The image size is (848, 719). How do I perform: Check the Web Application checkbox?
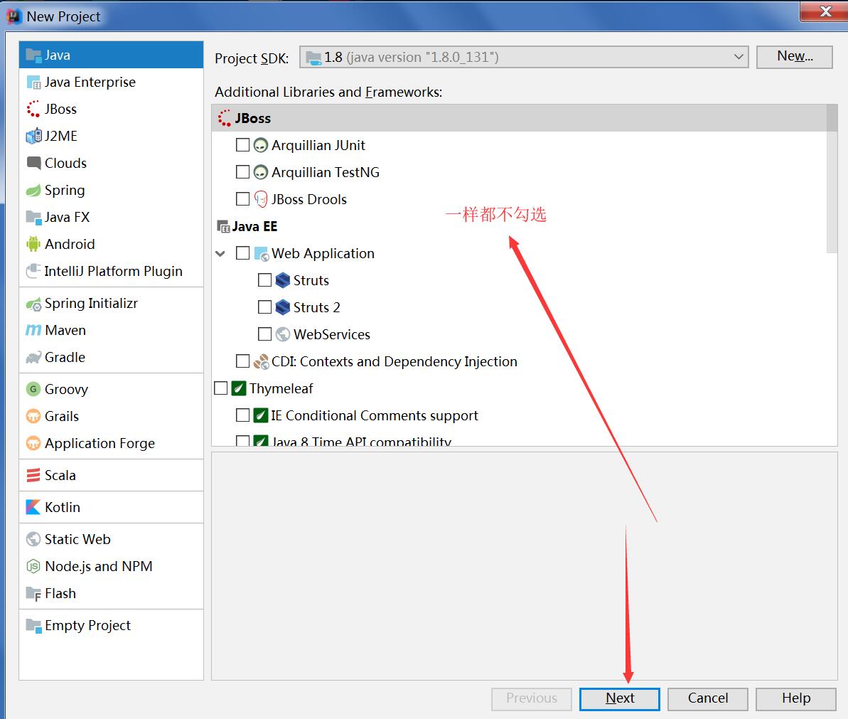click(x=243, y=253)
